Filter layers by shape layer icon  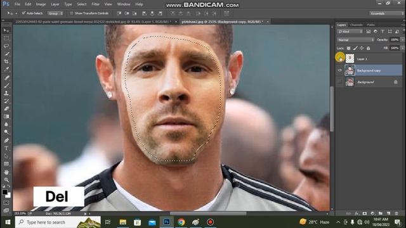pyautogui.click(x=390, y=32)
